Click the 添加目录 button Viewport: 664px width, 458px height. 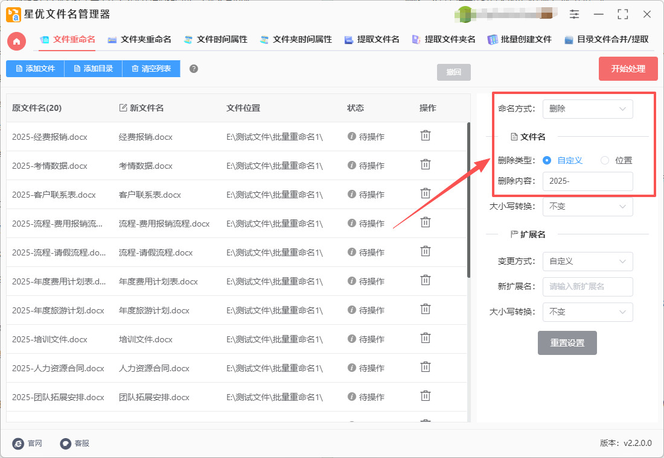coord(93,69)
